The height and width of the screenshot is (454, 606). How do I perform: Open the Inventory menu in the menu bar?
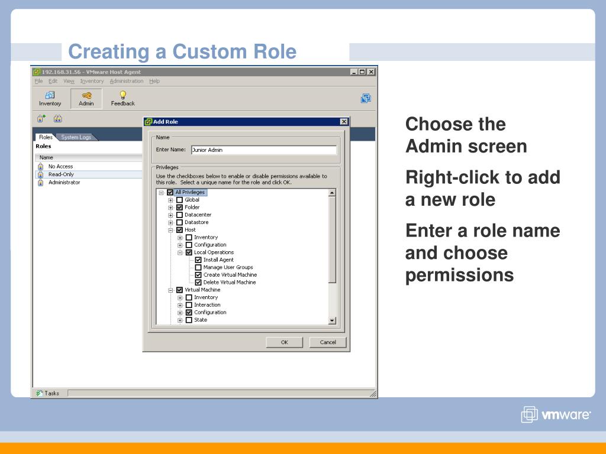(92, 81)
